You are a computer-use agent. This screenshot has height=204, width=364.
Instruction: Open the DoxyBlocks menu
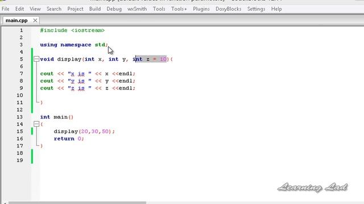point(229,9)
